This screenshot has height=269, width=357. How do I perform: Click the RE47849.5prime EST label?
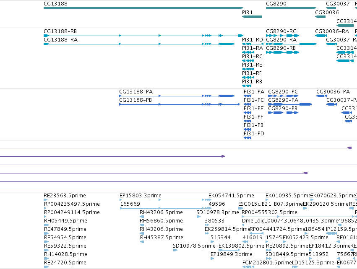(x=65, y=229)
